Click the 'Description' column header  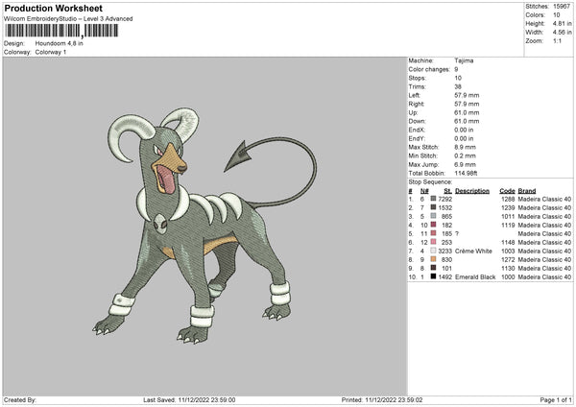(x=472, y=191)
